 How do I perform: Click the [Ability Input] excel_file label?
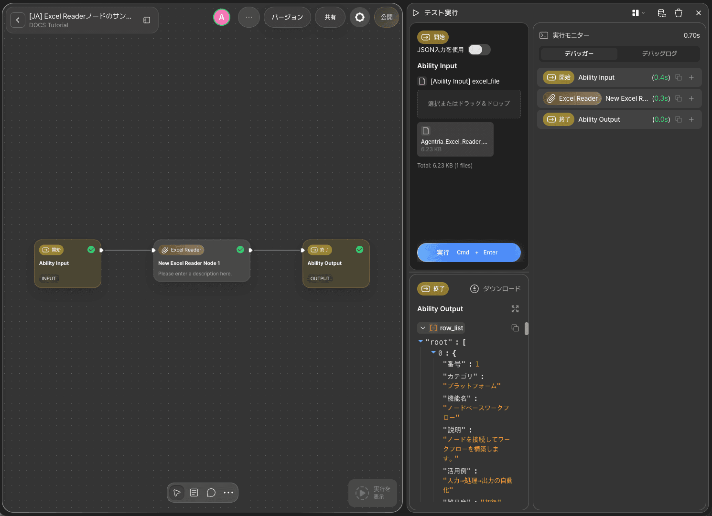465,81
